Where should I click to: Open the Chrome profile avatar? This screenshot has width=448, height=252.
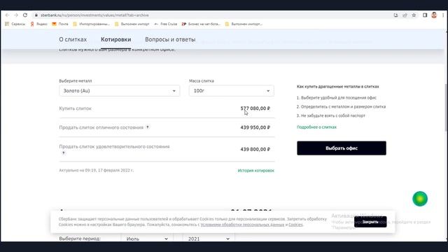434,15
